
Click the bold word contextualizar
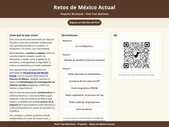coord(45,93)
